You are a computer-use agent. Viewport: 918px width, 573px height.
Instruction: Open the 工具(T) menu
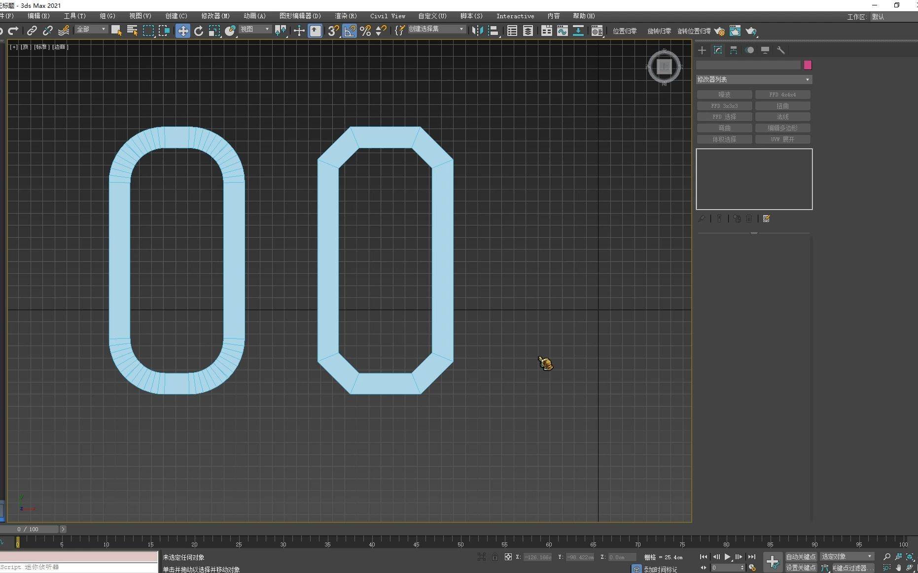pos(74,16)
